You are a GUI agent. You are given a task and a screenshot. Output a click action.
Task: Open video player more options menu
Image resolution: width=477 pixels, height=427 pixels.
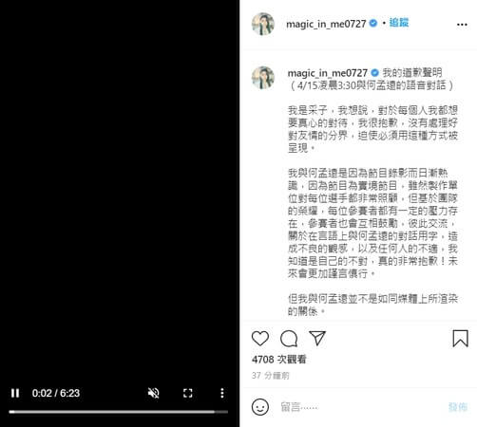(222, 393)
